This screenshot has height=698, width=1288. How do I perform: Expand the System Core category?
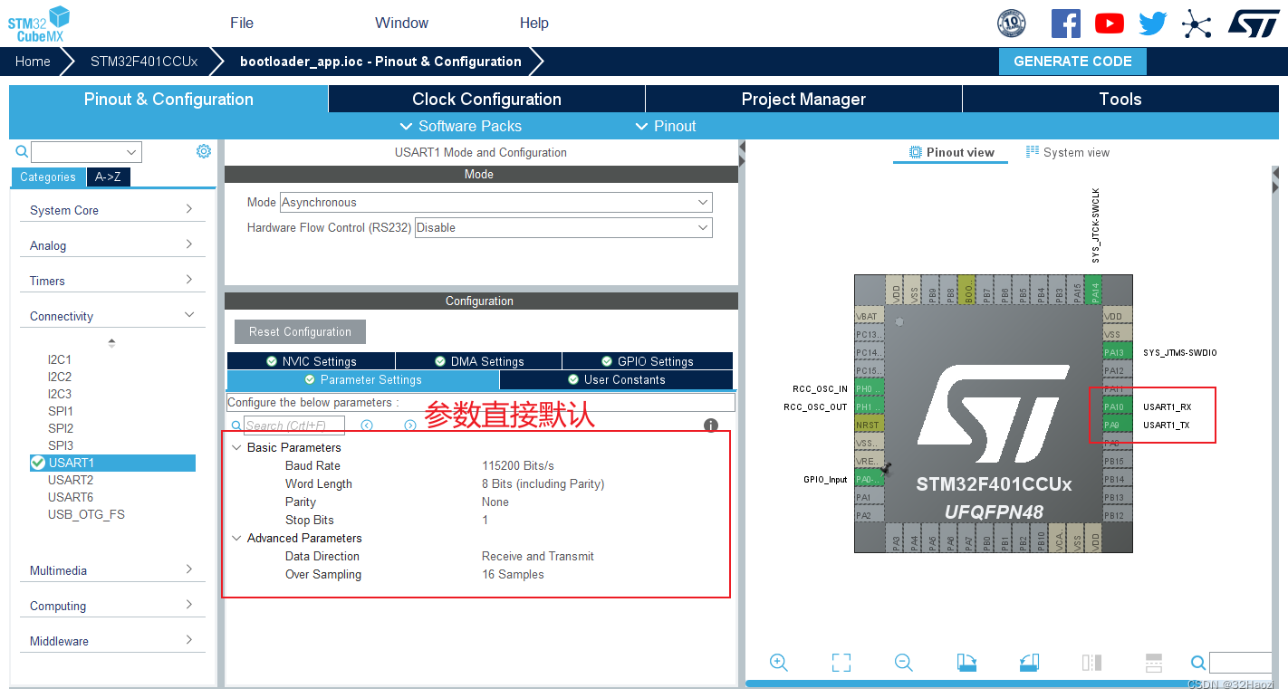[x=111, y=210]
